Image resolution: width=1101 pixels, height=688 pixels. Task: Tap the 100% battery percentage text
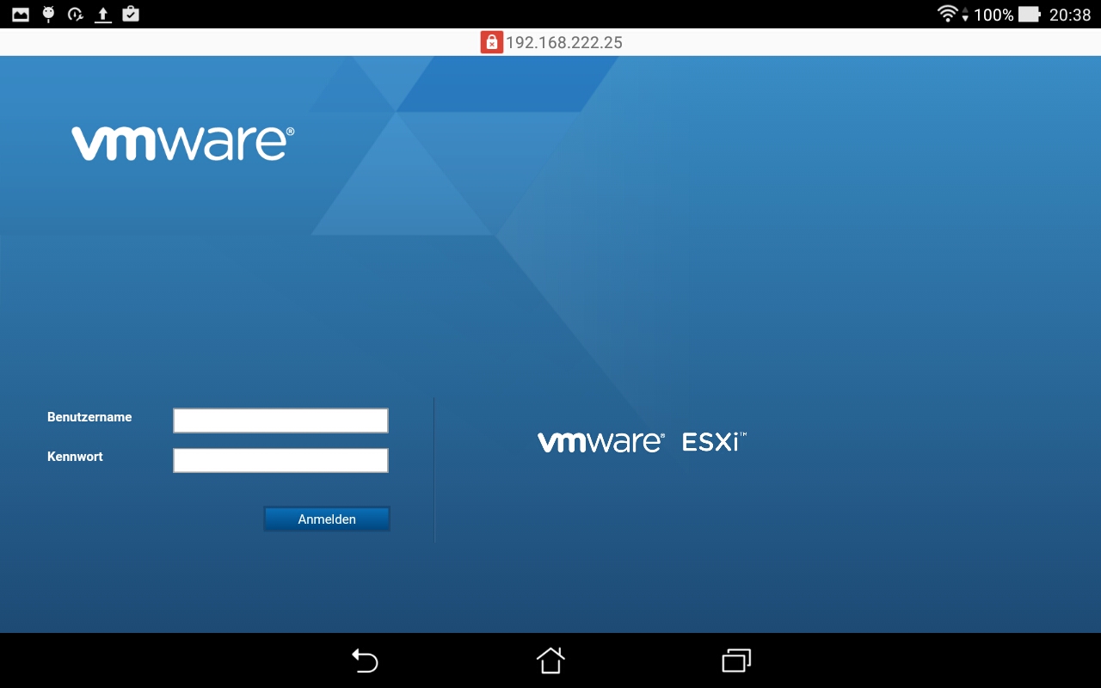993,15
